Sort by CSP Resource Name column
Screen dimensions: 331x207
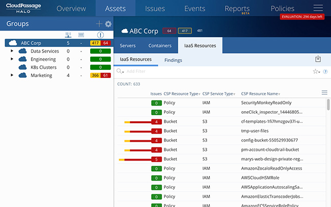[x=261, y=94]
